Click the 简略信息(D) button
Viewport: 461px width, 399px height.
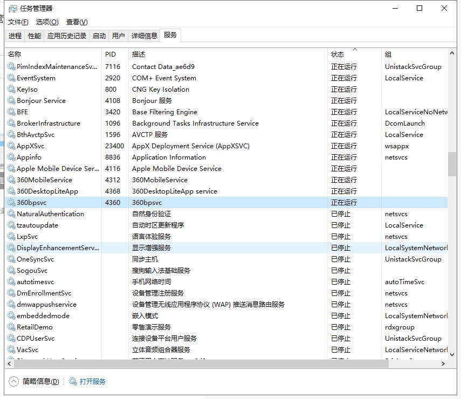[39, 381]
